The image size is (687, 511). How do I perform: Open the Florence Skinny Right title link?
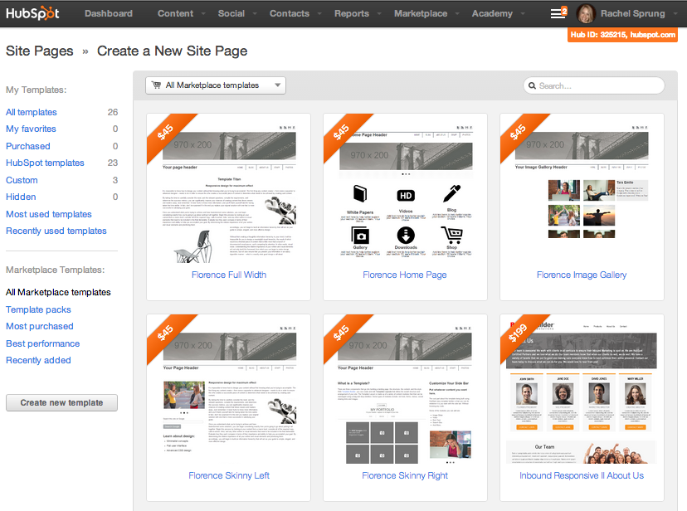(x=405, y=475)
